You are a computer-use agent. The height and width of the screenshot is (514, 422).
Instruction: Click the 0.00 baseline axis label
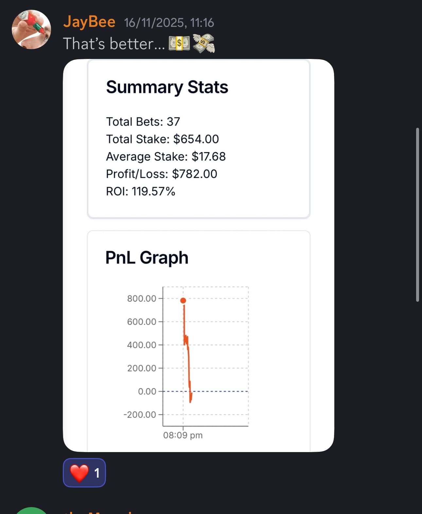147,391
